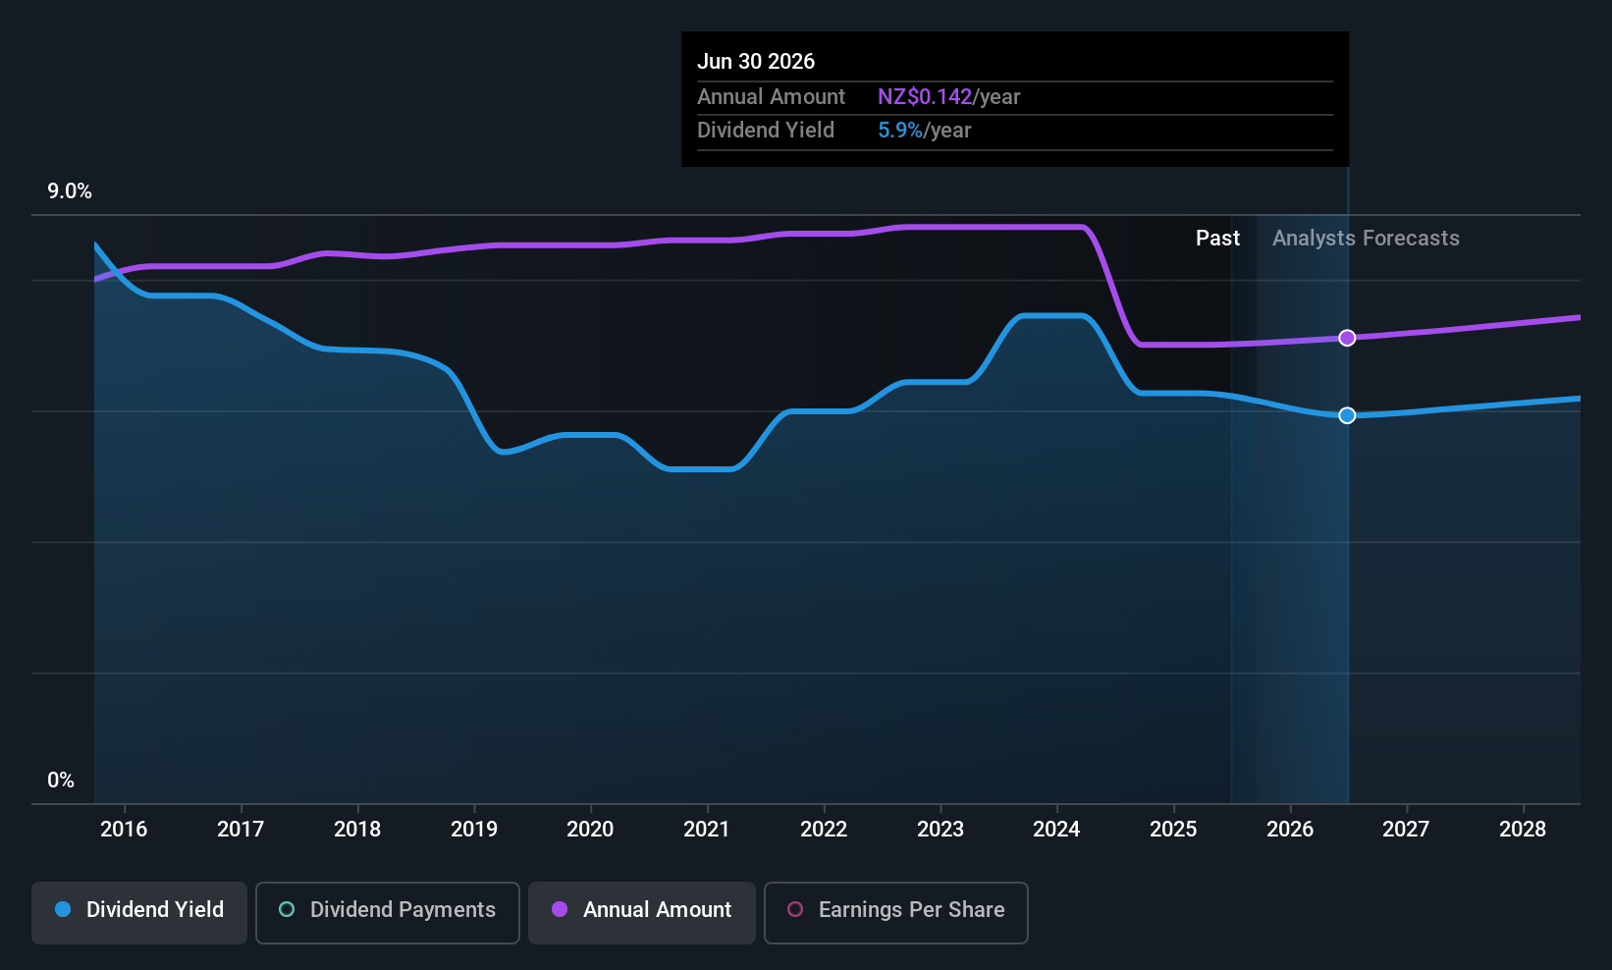This screenshot has height=970, width=1612.
Task: Click the NZ$0.142/year value
Action: (x=949, y=97)
